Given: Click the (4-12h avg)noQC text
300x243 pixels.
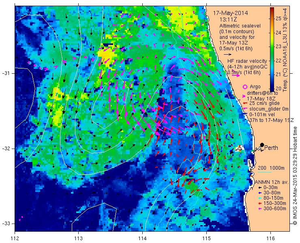Looking at the screenshot, I should click(247, 67).
